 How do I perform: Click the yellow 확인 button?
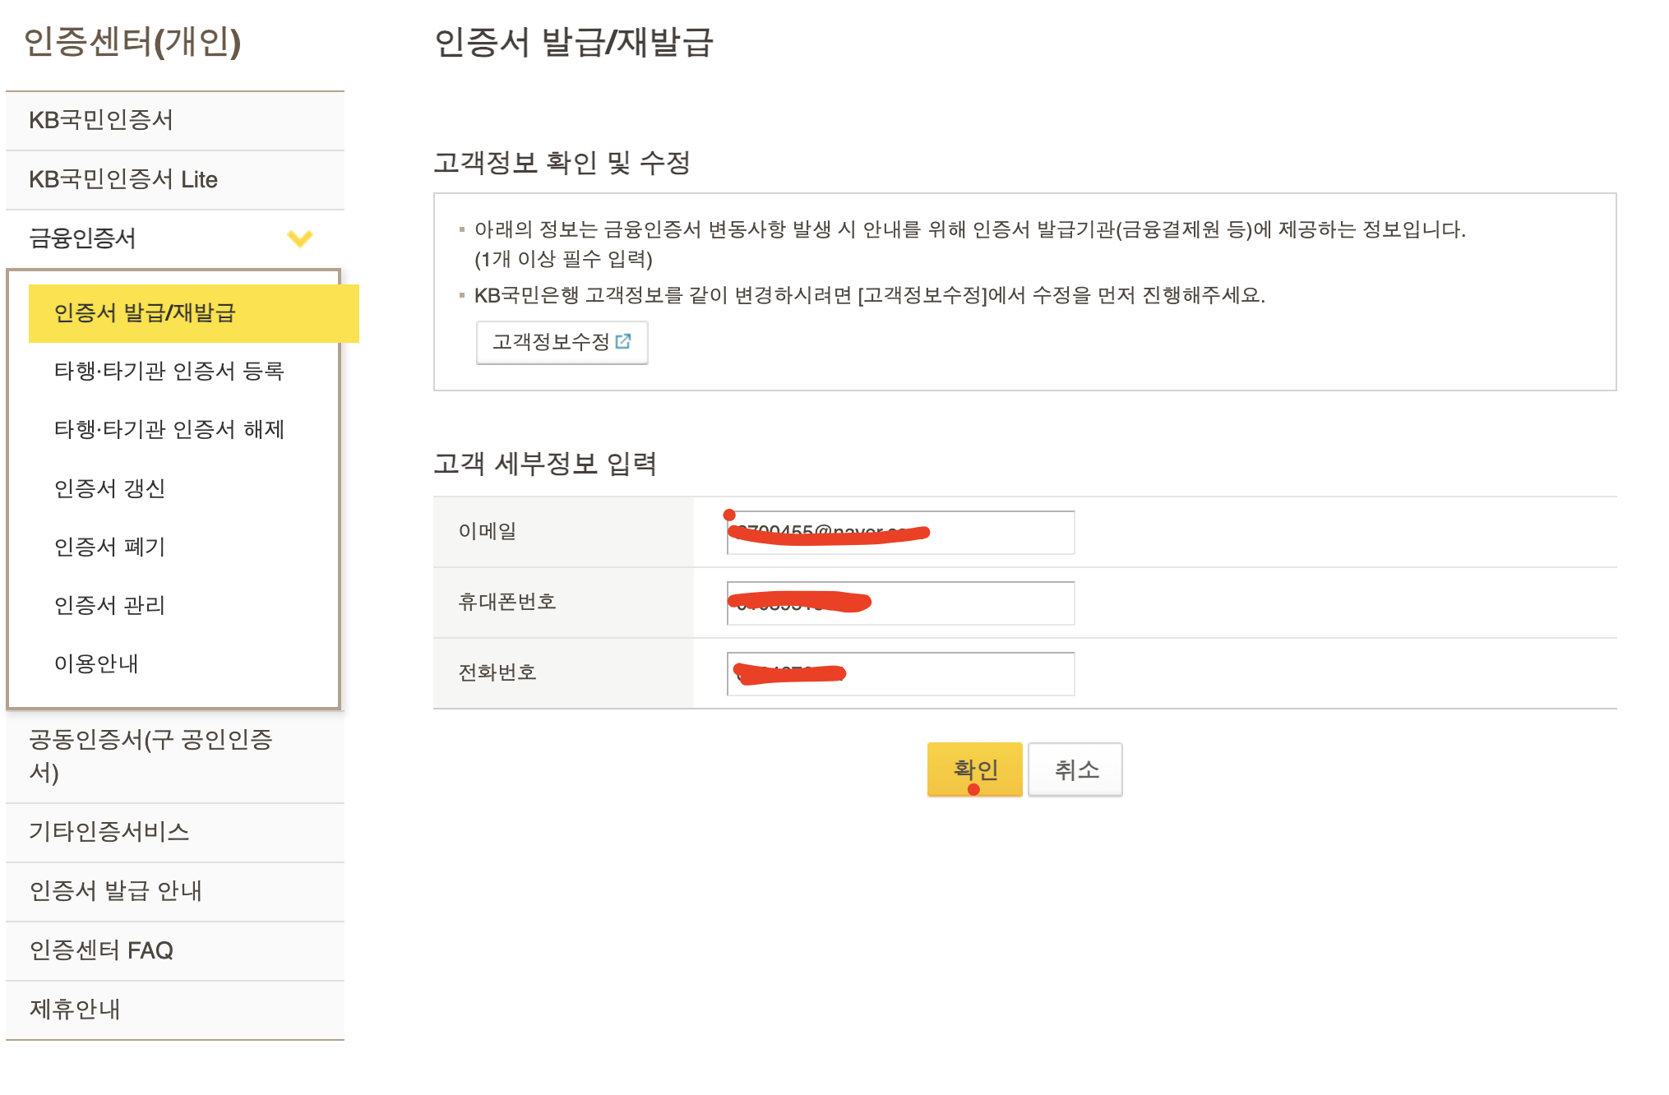click(x=974, y=769)
